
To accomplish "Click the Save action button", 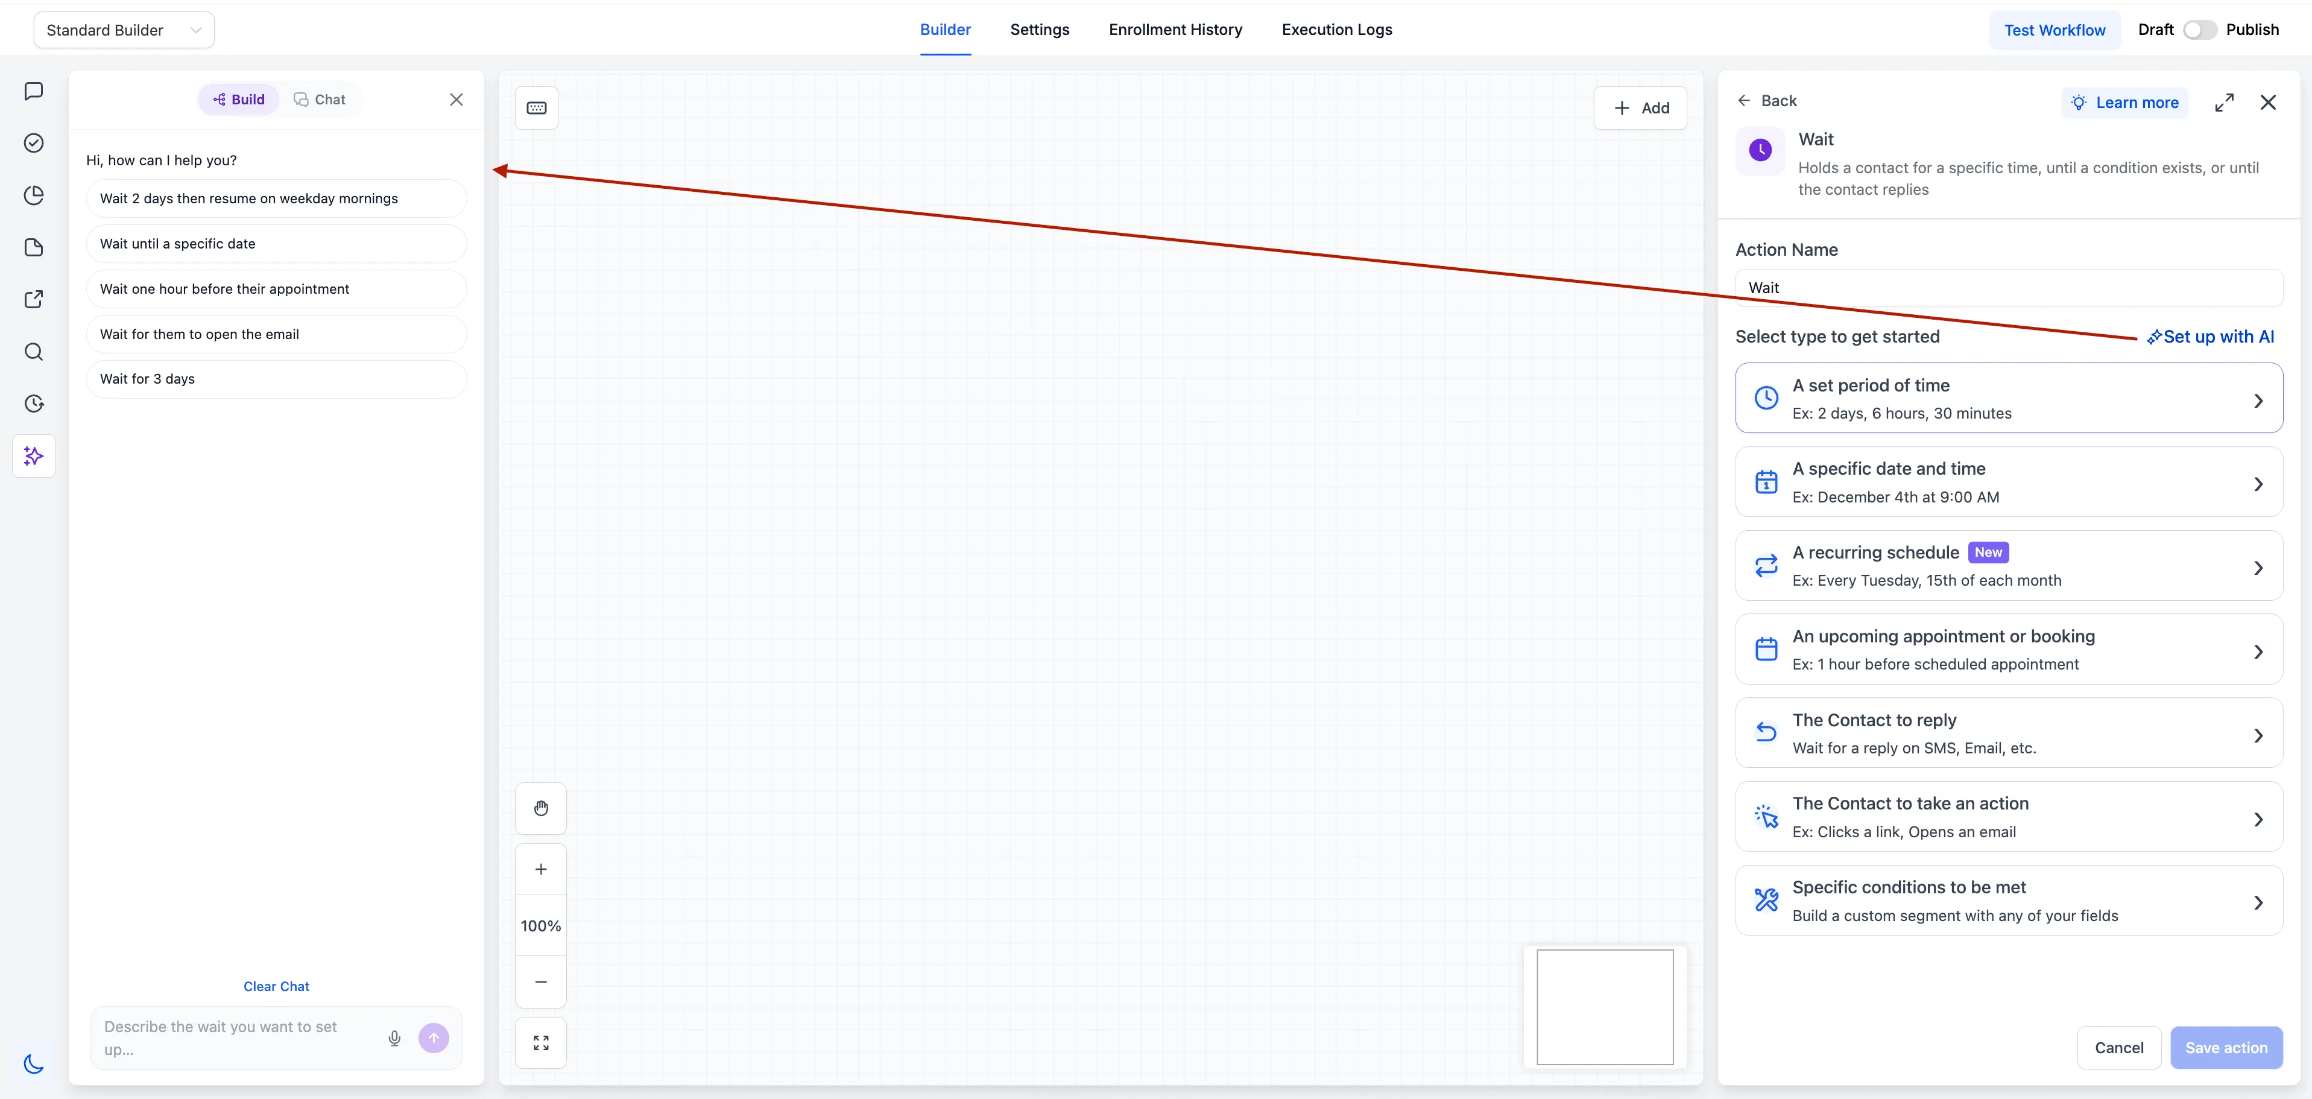I will coord(2226,1048).
